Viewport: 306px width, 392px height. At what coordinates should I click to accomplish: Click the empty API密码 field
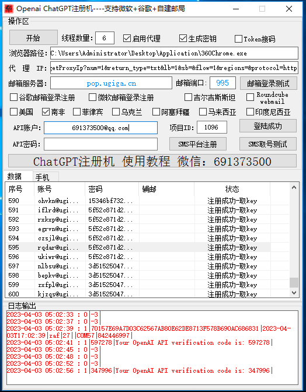click(x=100, y=144)
